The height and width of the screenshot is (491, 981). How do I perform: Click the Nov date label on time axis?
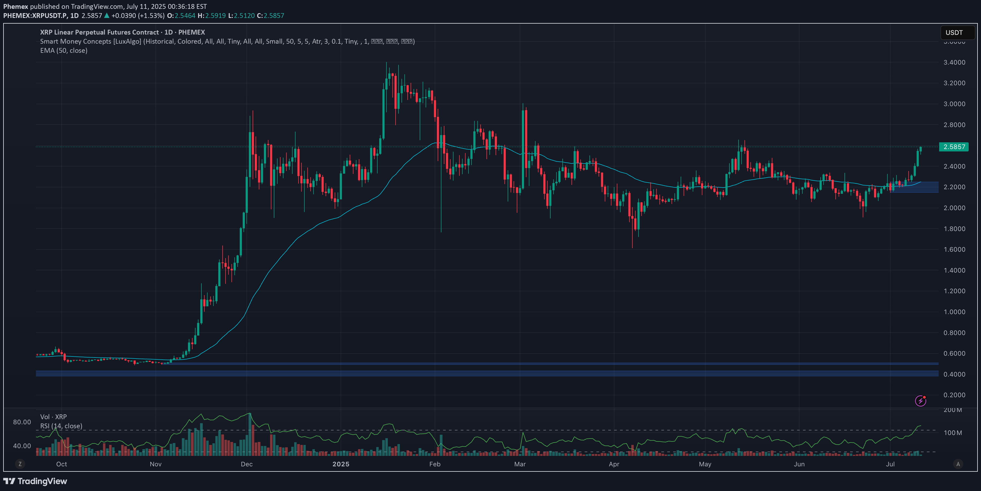pyautogui.click(x=155, y=464)
